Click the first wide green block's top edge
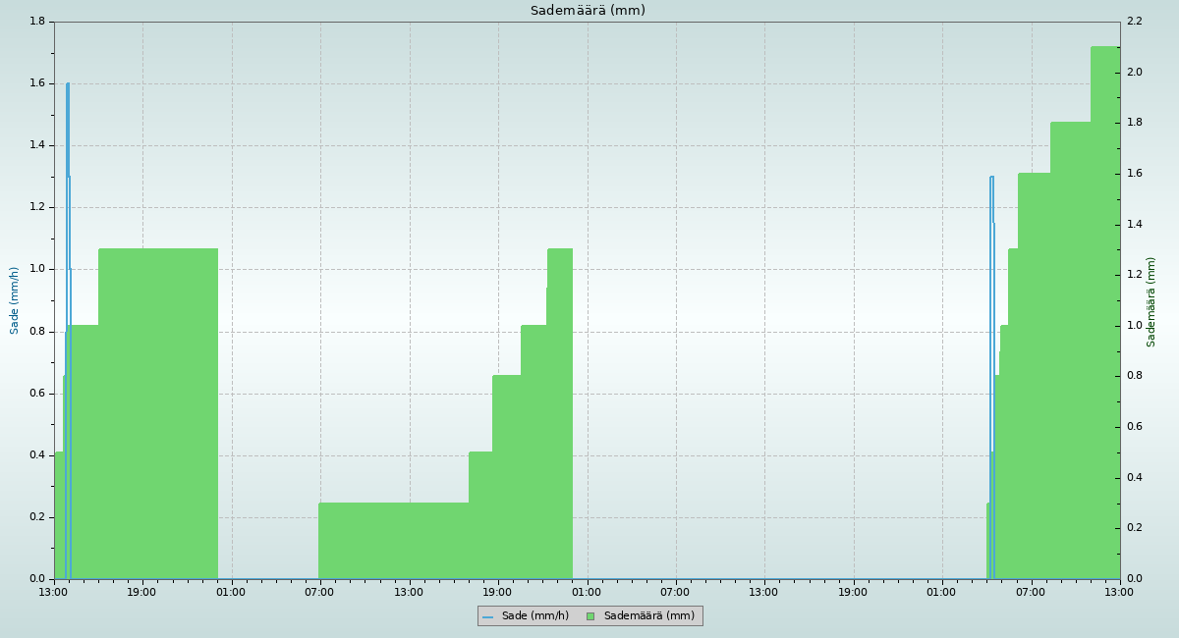 [157, 249]
